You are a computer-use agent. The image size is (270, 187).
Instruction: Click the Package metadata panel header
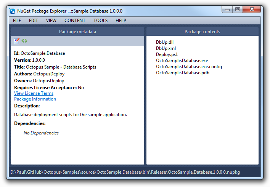77,32
